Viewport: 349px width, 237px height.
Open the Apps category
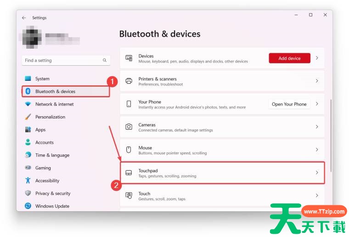click(x=66, y=130)
